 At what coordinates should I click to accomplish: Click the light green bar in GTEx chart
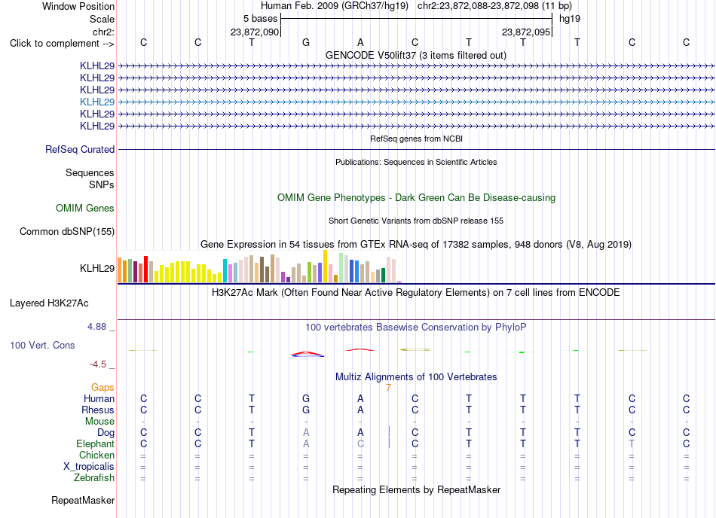click(341, 268)
